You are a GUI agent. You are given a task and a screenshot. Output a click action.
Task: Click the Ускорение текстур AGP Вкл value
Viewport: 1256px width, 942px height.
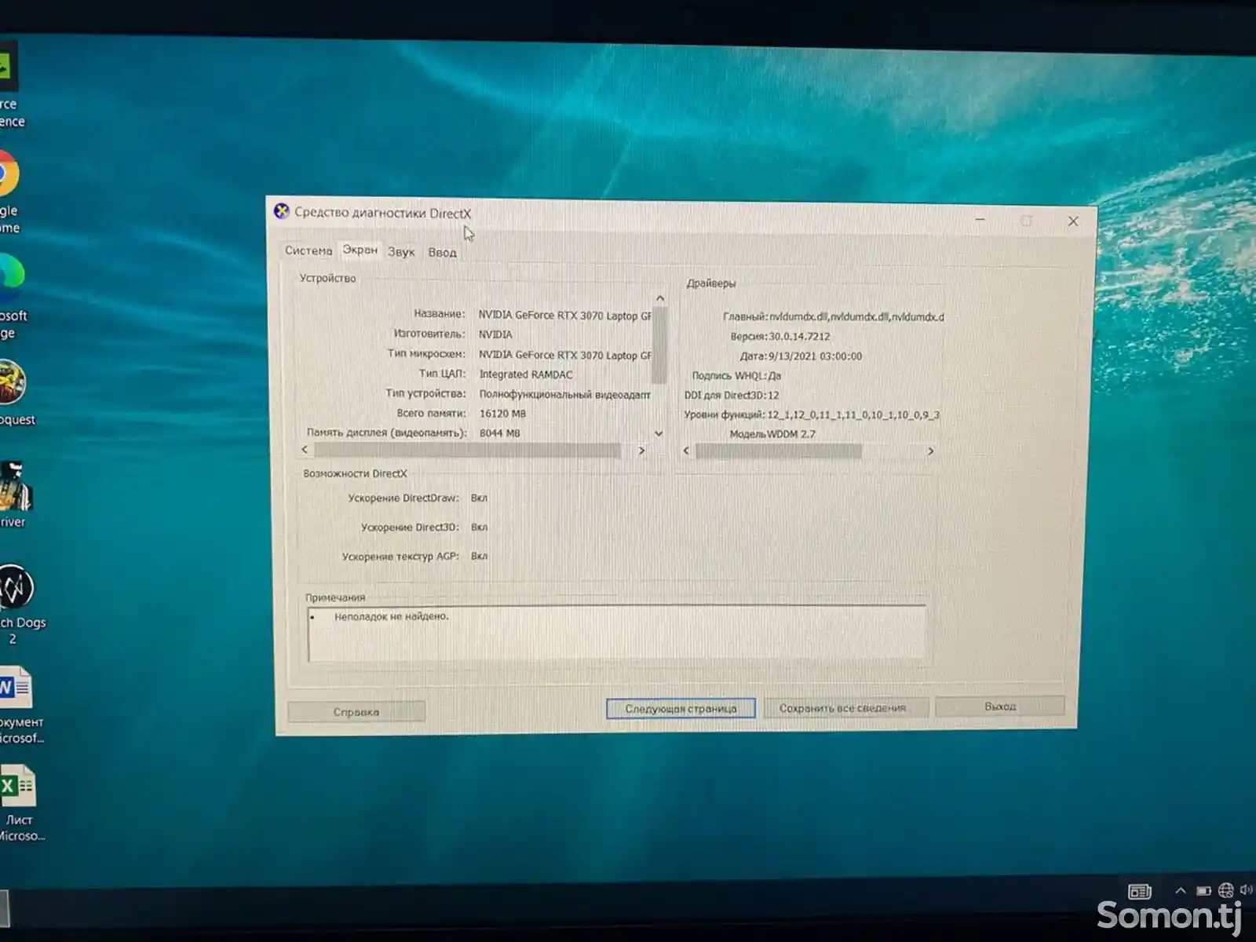pyautogui.click(x=479, y=556)
